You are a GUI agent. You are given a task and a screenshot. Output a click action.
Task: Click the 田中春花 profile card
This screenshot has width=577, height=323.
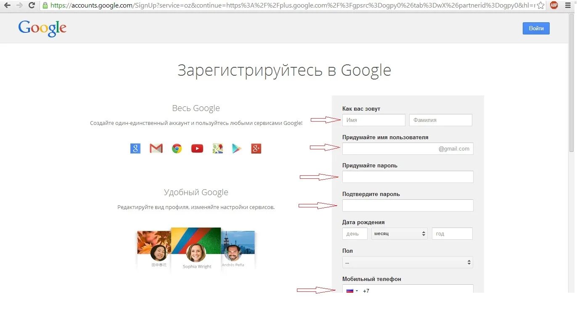click(x=154, y=249)
